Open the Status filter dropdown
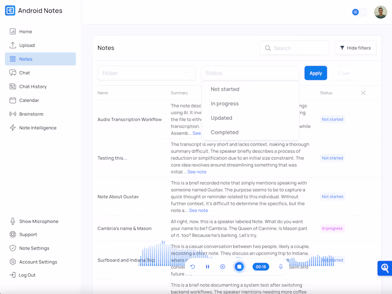The width and height of the screenshot is (392, 294). tap(250, 73)
